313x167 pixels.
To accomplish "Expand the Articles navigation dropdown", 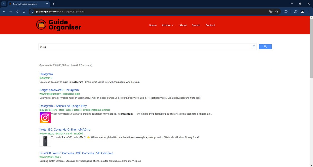I will (167, 25).
